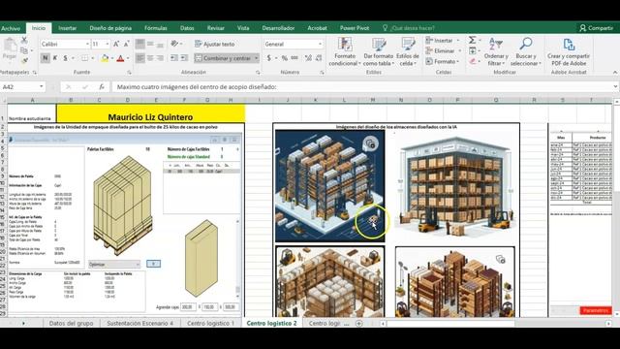Screen dimensions: 620x349
Task: Collapse the ribbon with the caret
Action: 615,73
